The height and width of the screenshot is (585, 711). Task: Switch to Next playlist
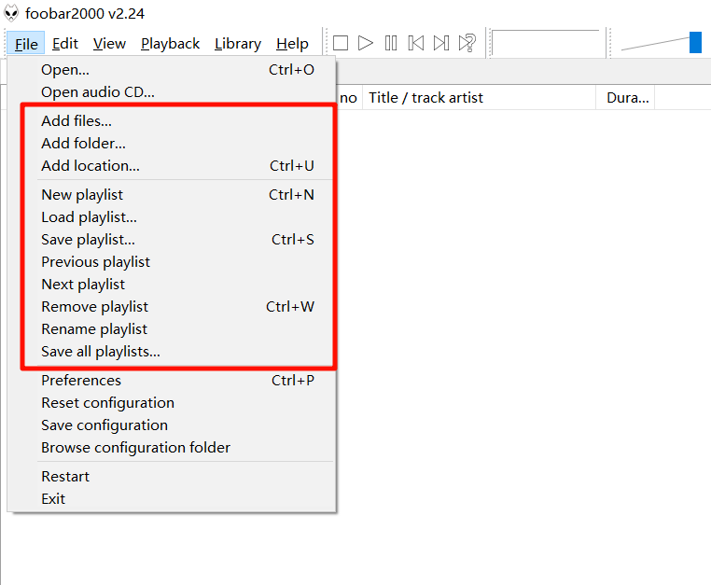[172, 285]
